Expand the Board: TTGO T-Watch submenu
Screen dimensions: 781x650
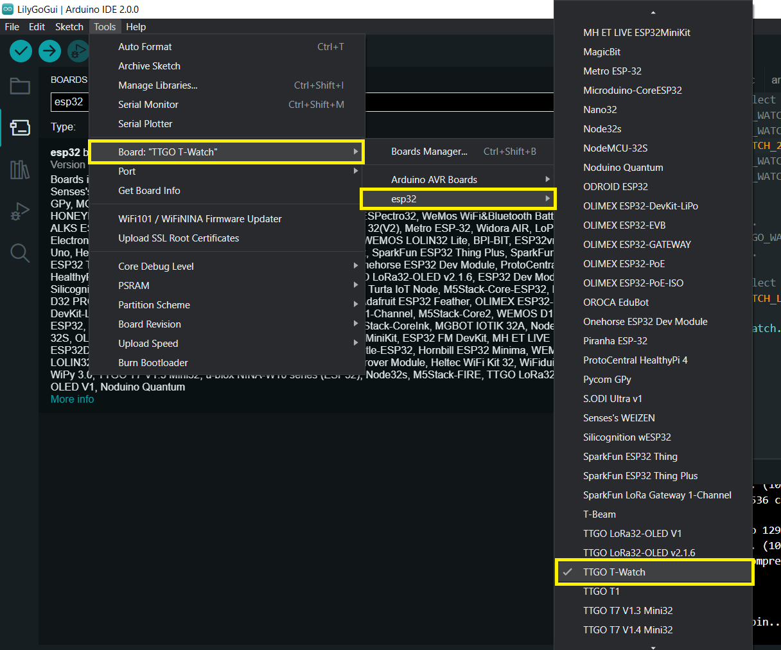pyautogui.click(x=227, y=152)
